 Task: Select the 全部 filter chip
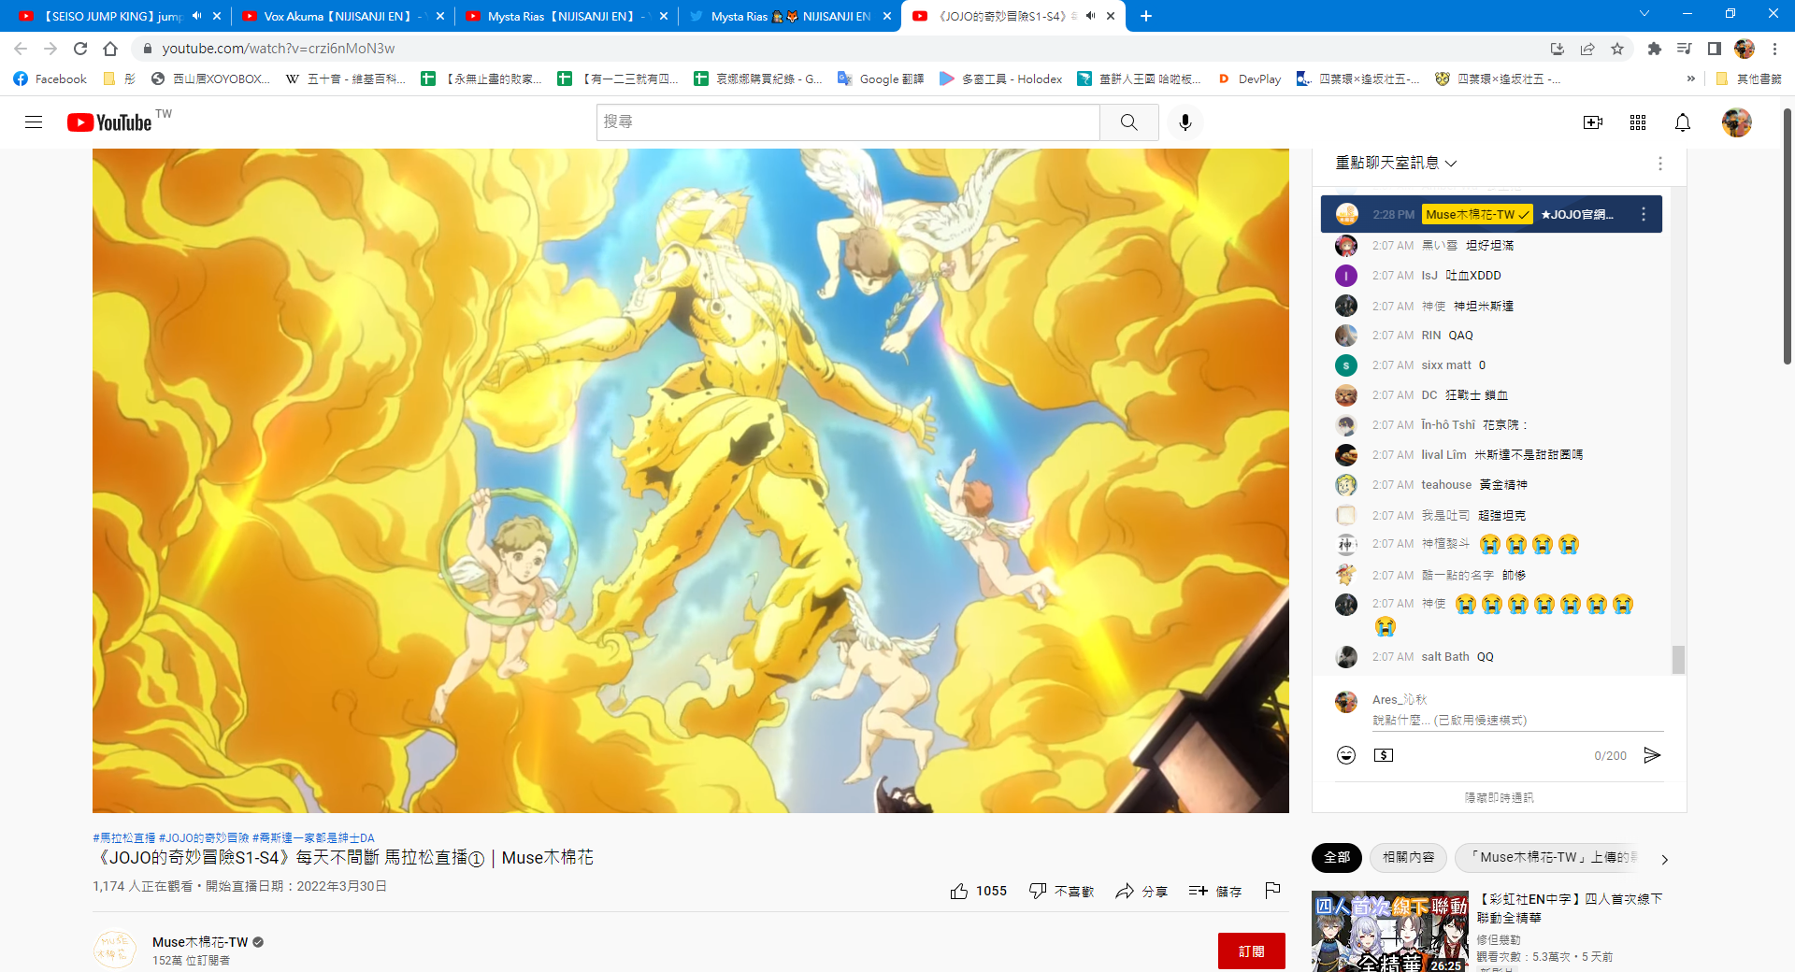[x=1337, y=857]
